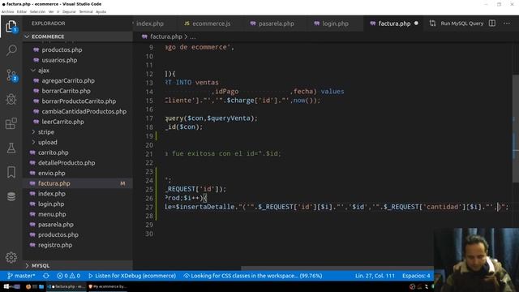Screen dimensions: 519x292
Task: Open borrarCarrito.php in the explorer
Action: click(66, 91)
